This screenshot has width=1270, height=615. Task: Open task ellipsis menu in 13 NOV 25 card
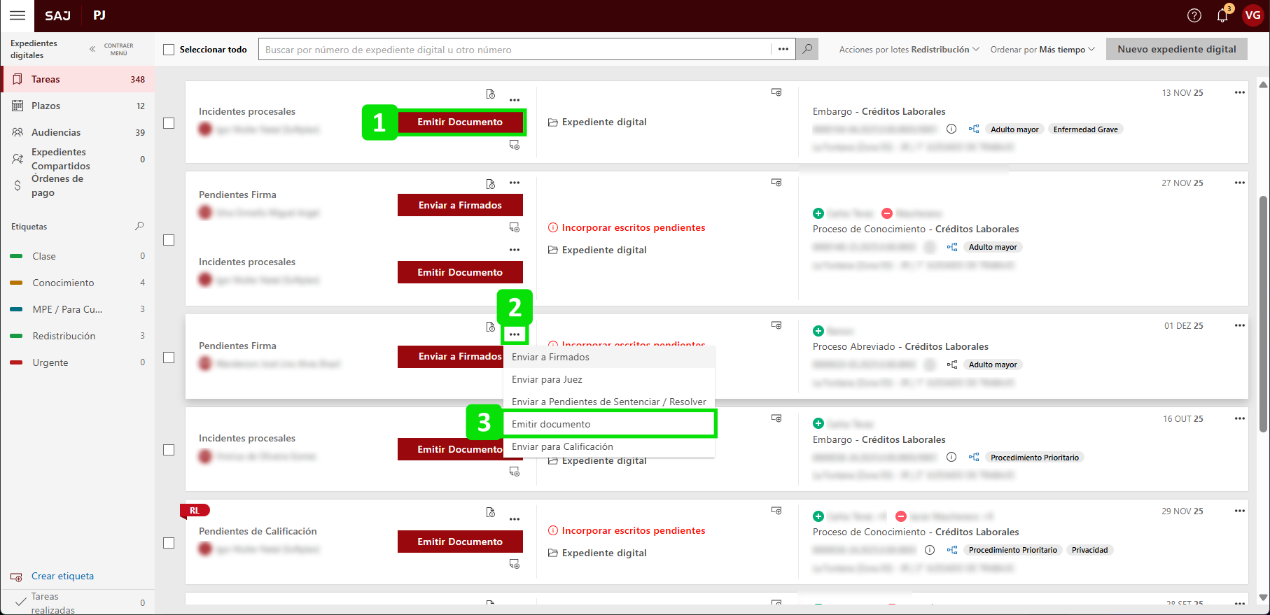click(x=515, y=100)
